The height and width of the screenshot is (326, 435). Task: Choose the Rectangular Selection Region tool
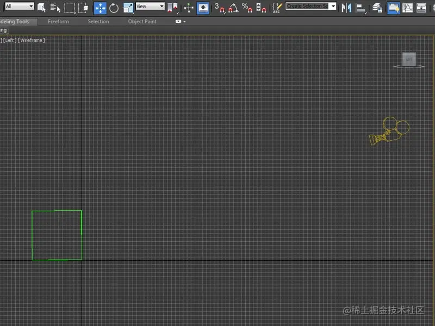[x=70, y=8]
